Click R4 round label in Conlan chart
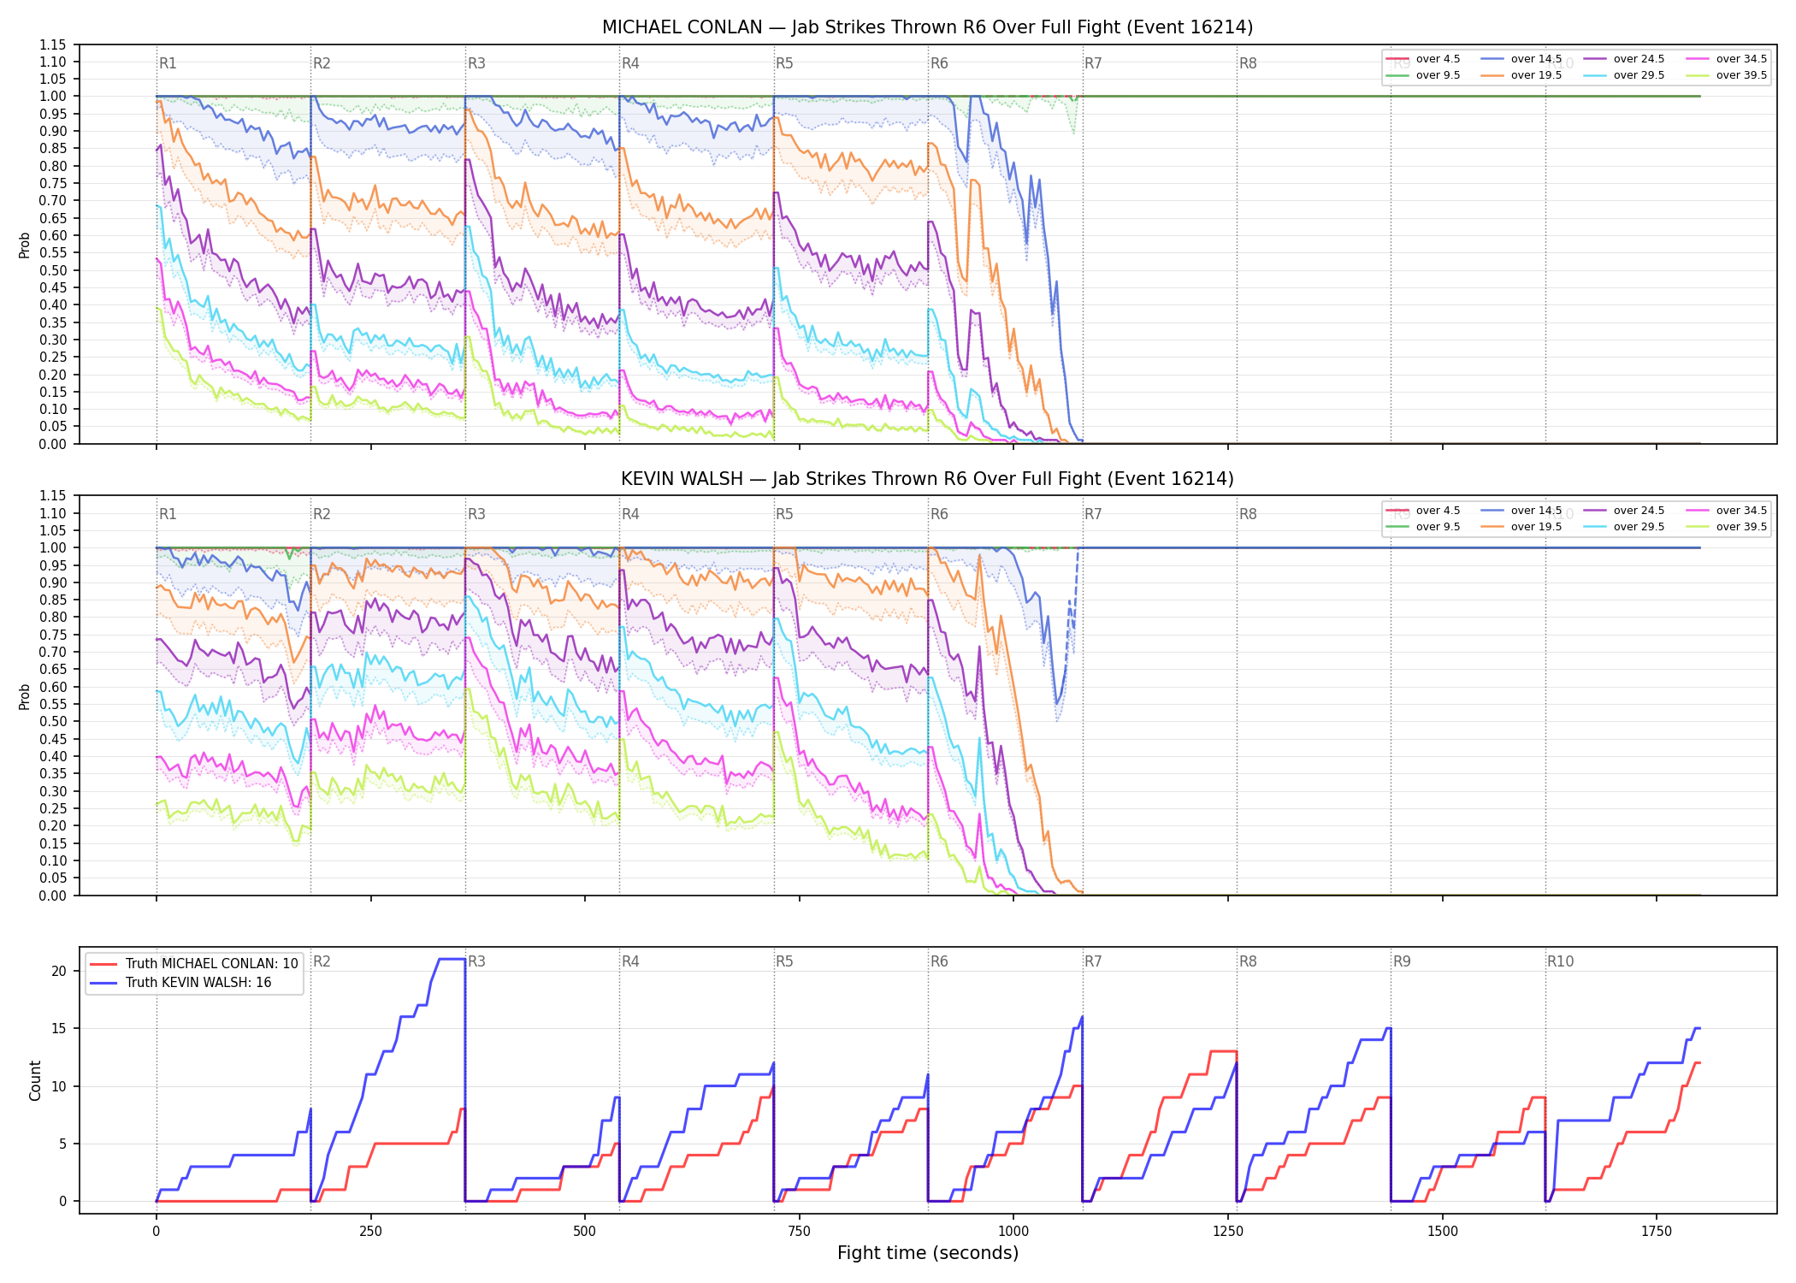Image resolution: width=1796 pixels, height=1283 pixels. coord(630,63)
